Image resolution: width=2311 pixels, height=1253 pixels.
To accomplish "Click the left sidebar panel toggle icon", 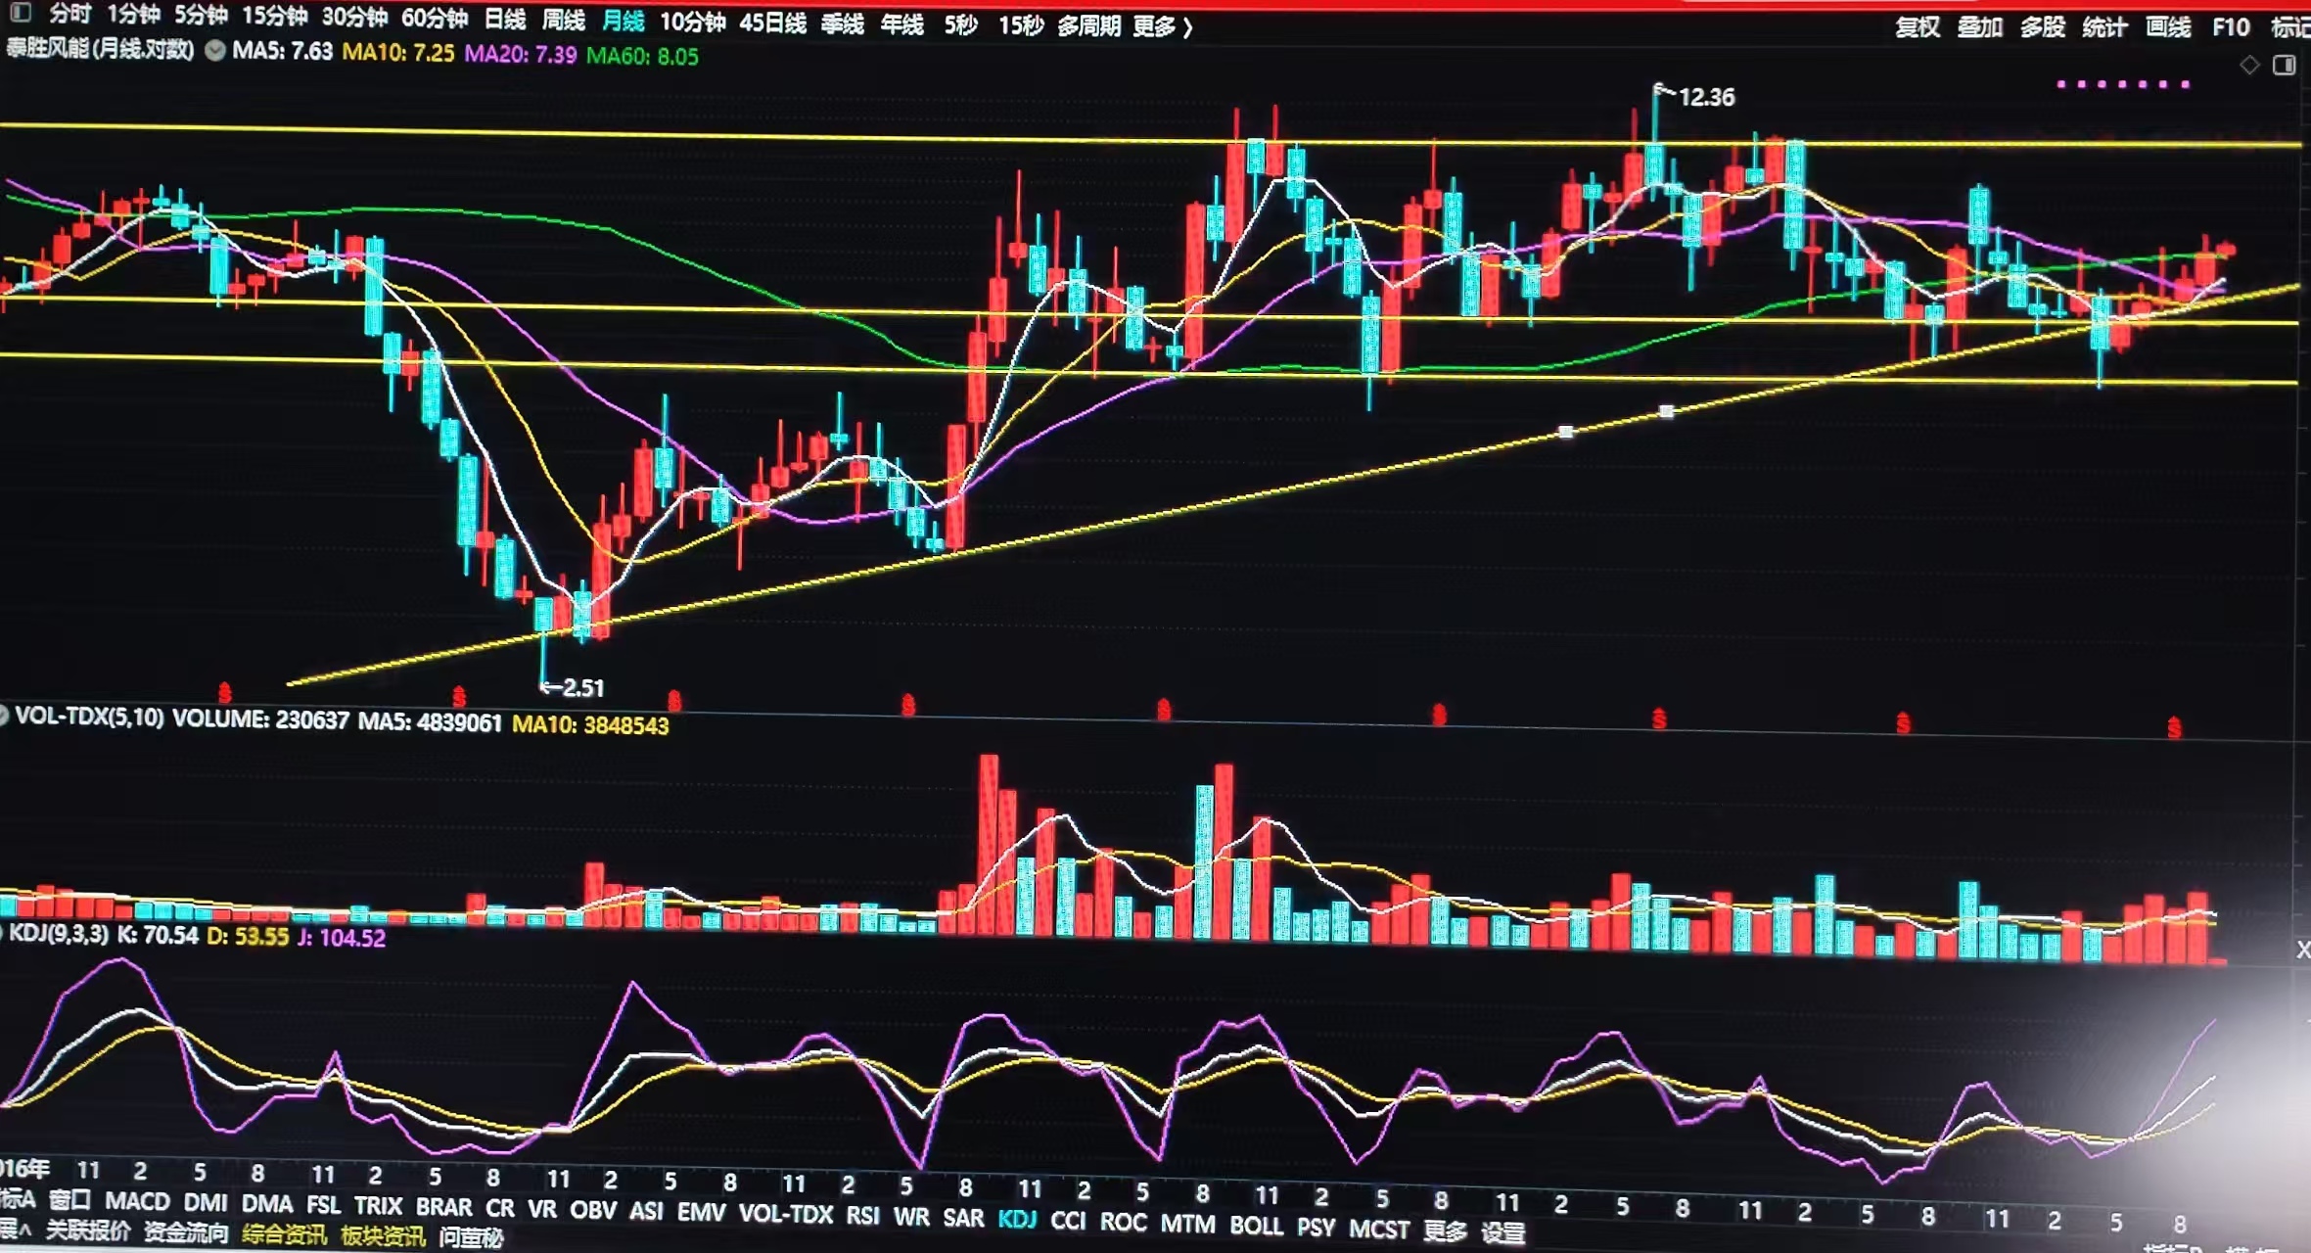I will [19, 13].
